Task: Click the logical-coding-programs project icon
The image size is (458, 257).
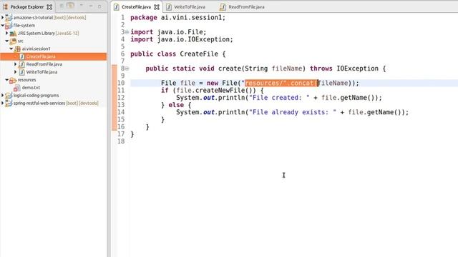Action: point(9,95)
